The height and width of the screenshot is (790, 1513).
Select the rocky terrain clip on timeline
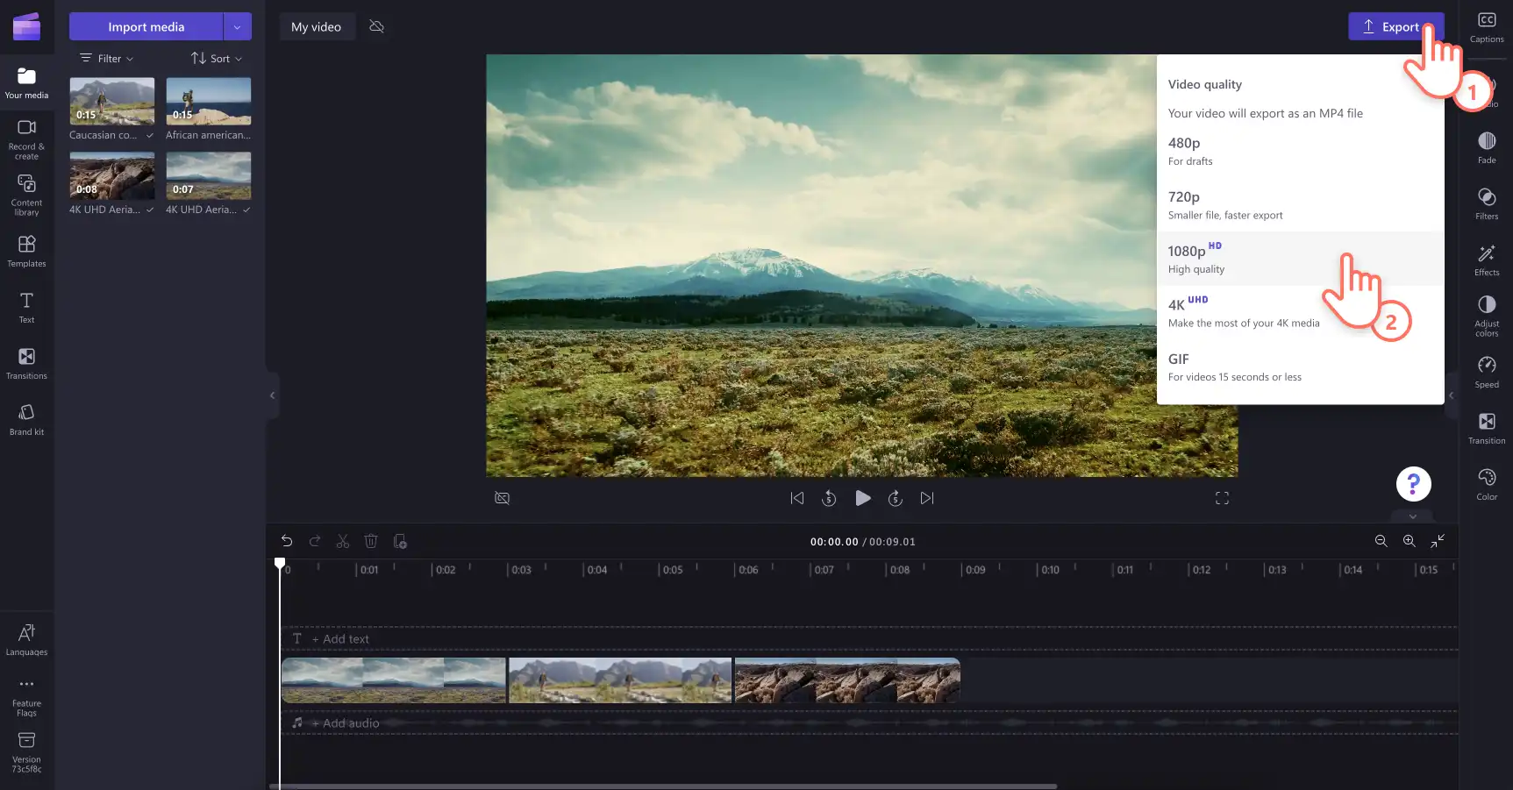[847, 680]
